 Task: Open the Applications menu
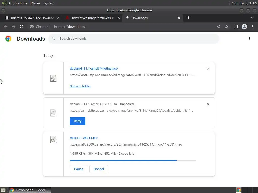click(x=18, y=3)
